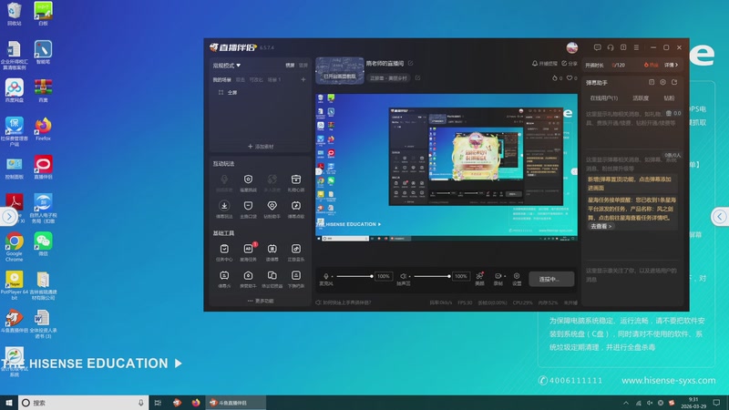Open the headset customer service icon
This screenshot has width=729, height=410.
tap(611, 47)
